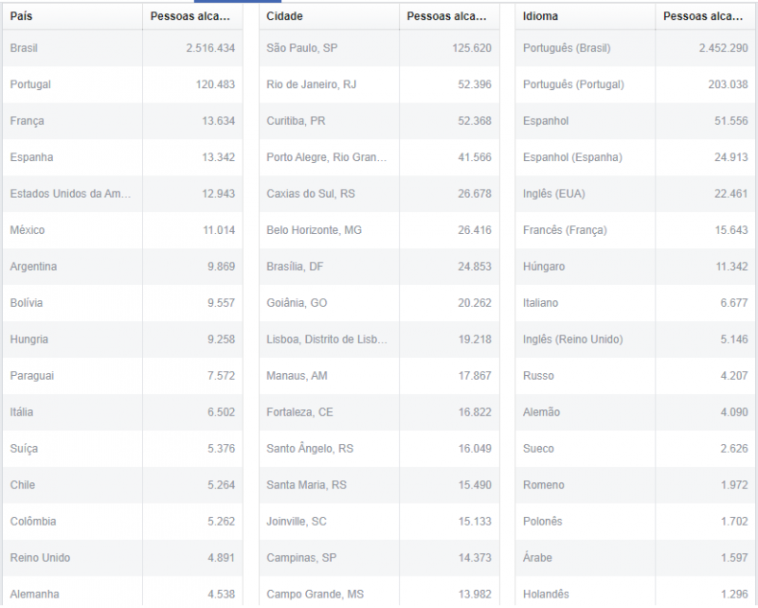
Task: Click the Idioma column header
Action: click(540, 16)
